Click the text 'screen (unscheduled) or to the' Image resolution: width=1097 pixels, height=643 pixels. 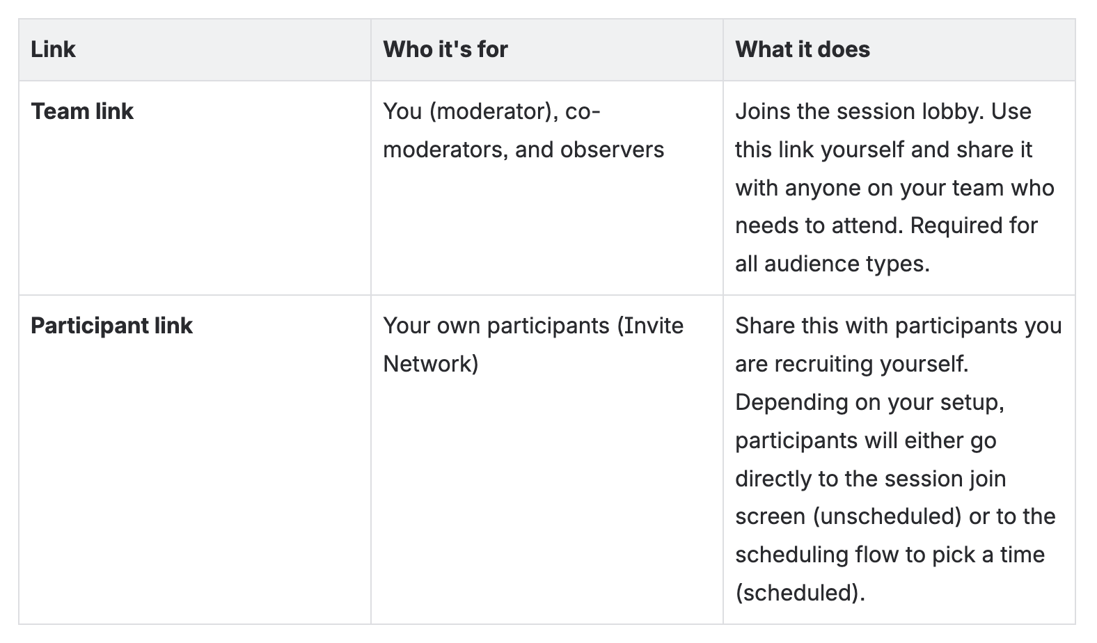894,516
